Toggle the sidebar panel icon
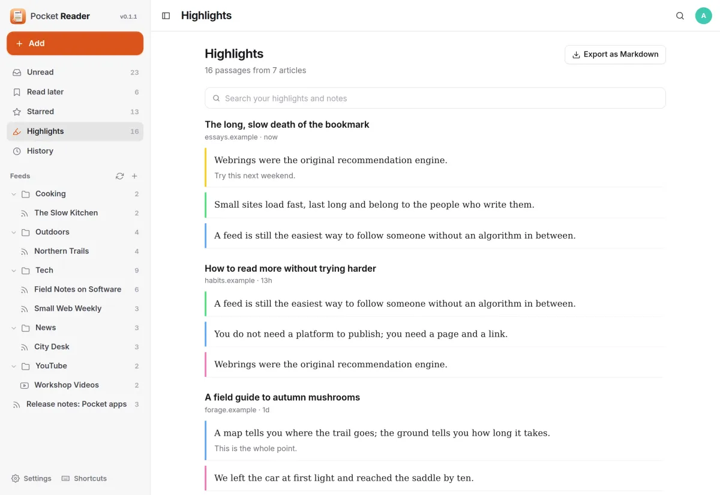Viewport: 720px width, 495px height. click(166, 16)
